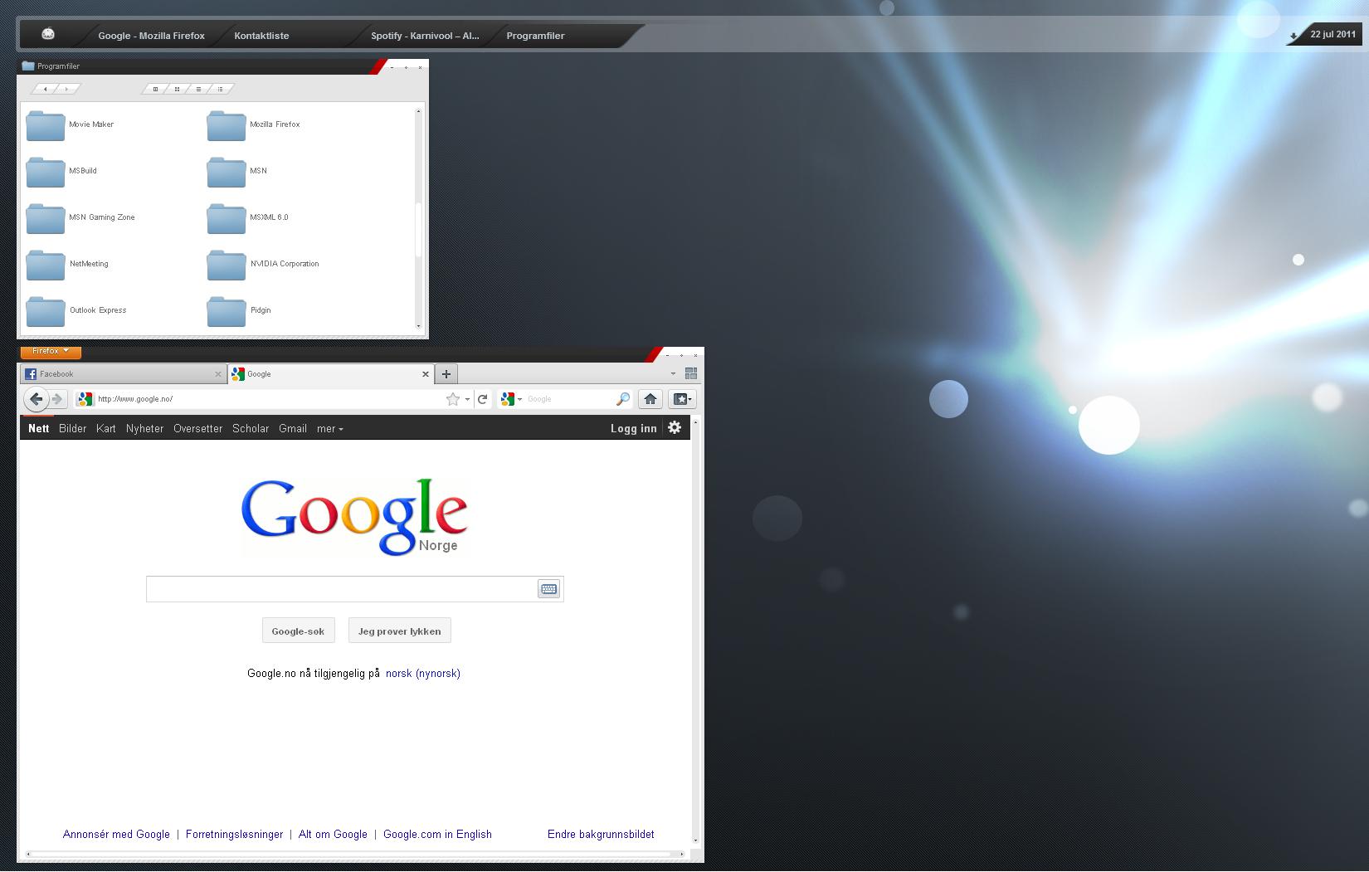Switch Programfiler to details view
The height and width of the screenshot is (872, 1369).
tap(220, 89)
